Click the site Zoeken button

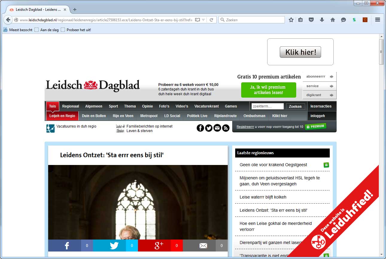(x=295, y=106)
